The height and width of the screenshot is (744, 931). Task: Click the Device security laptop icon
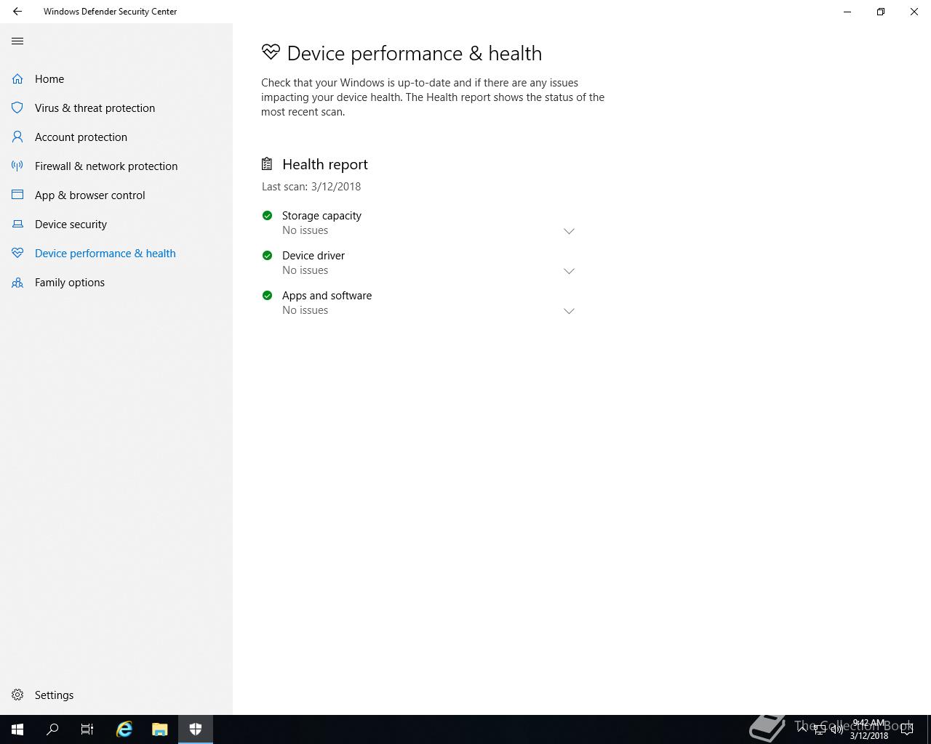(17, 225)
